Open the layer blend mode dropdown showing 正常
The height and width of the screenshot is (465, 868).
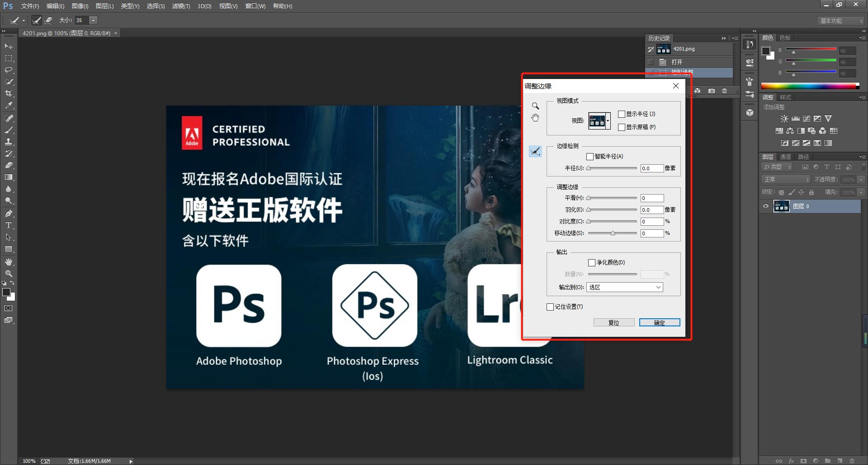click(x=786, y=179)
